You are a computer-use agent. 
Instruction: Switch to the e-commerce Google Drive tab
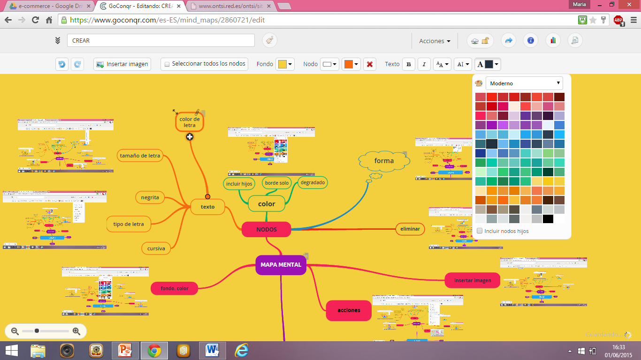(x=49, y=7)
